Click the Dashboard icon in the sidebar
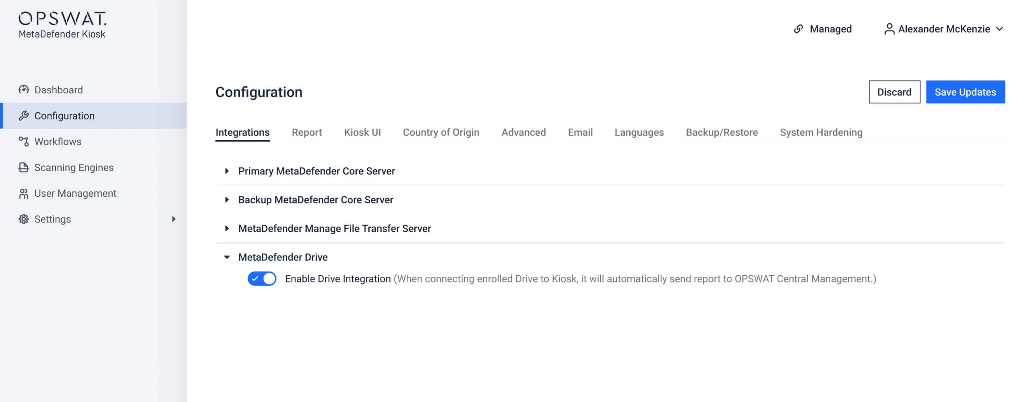 pyautogui.click(x=24, y=89)
